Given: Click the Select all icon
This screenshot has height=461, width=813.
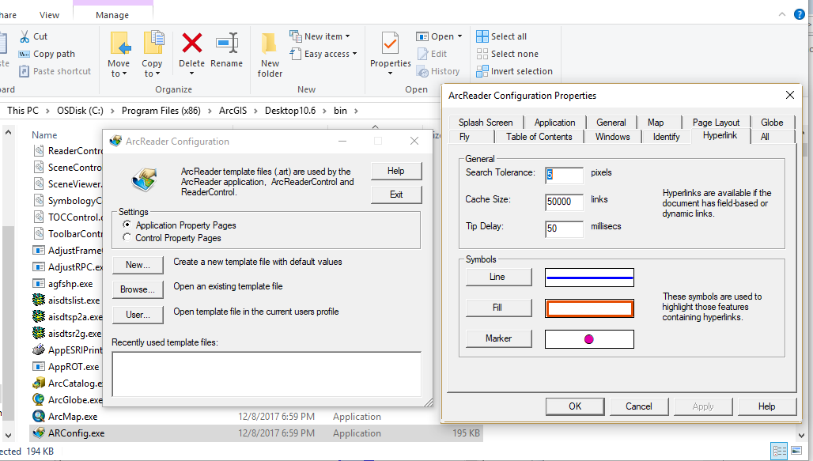Looking at the screenshot, I should [482, 36].
